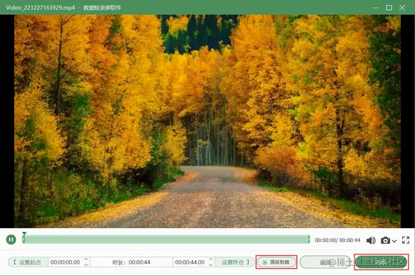Decrease the end time with the down arrow
Viewport: 415px width, 276px height.
(211, 264)
